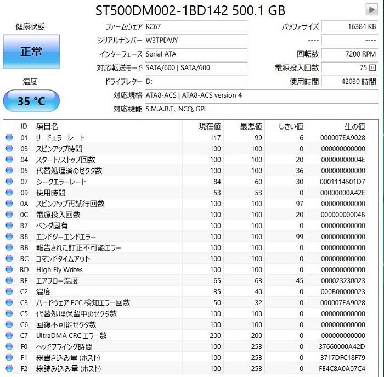Click status dot for row BE エアフロー温度
Image resolution: width=384 pixels, height=377 pixels.
pos(9,280)
